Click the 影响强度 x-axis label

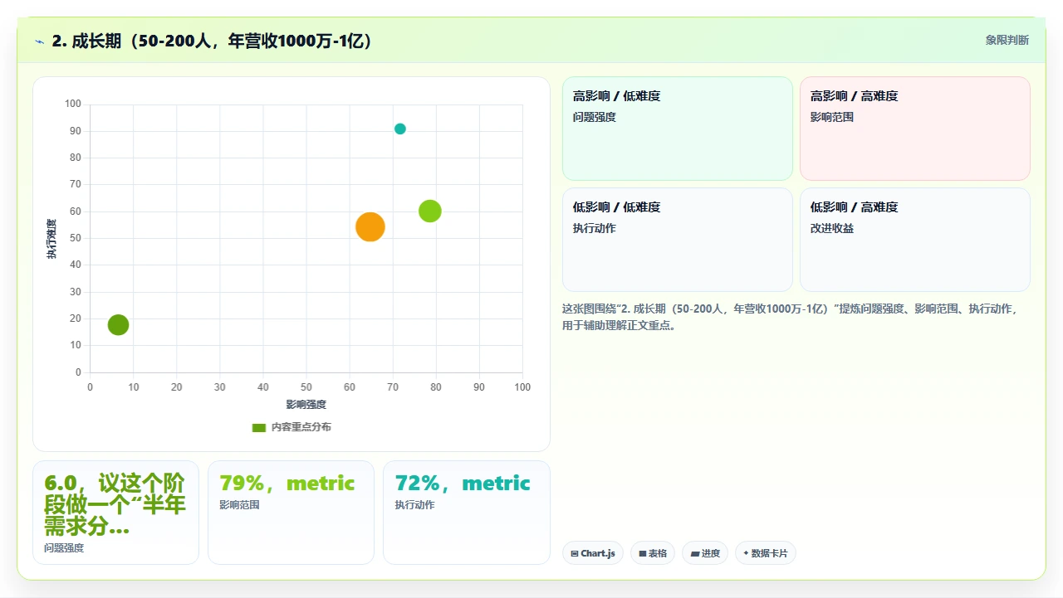click(306, 405)
